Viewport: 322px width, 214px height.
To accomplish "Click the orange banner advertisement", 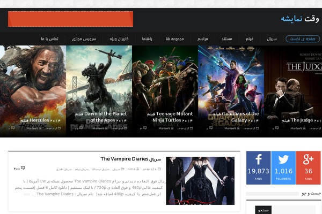I will tap(70, 19).
